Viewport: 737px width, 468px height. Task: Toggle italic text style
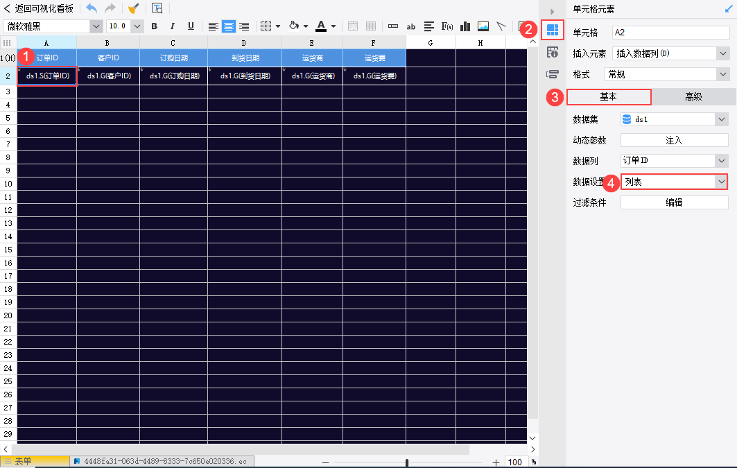tap(171, 26)
